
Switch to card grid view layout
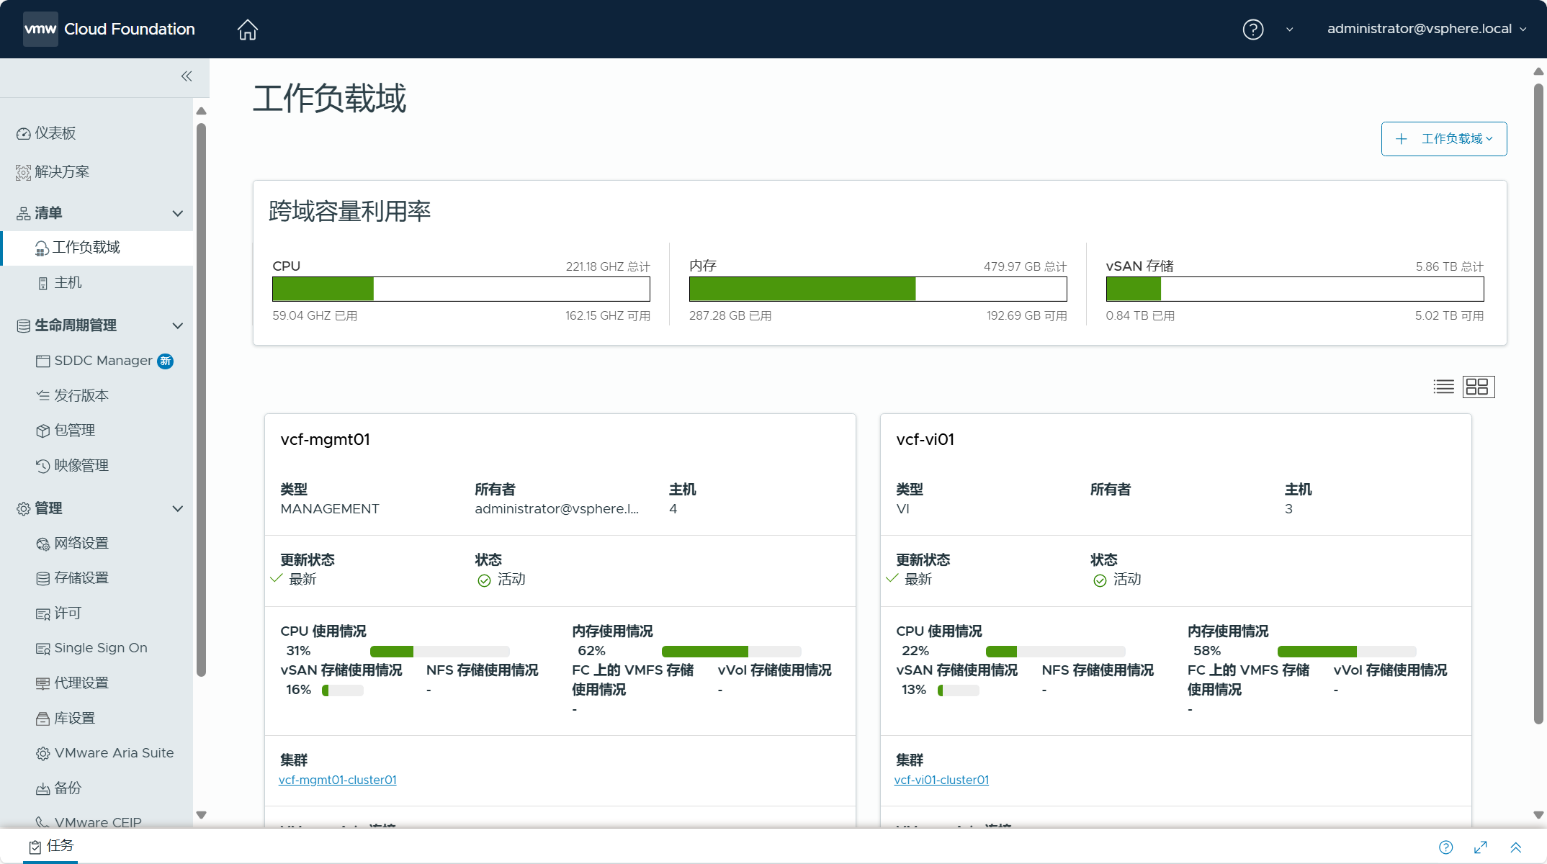(1478, 387)
